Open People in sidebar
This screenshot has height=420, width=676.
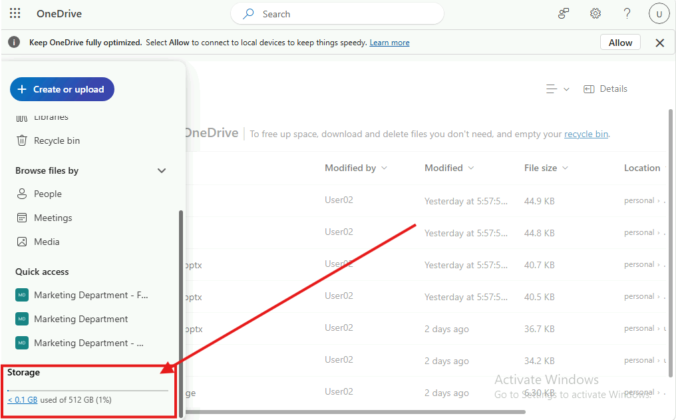point(47,194)
